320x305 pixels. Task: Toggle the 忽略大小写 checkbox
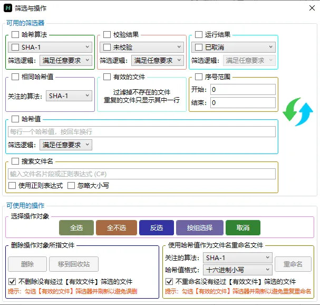point(71,186)
